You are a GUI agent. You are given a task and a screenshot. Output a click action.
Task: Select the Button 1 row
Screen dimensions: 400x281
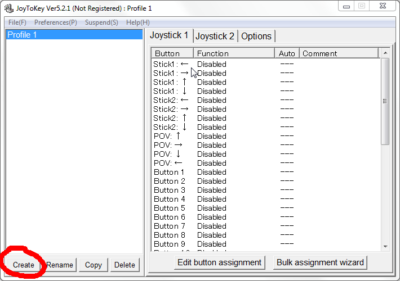pyautogui.click(x=265, y=173)
